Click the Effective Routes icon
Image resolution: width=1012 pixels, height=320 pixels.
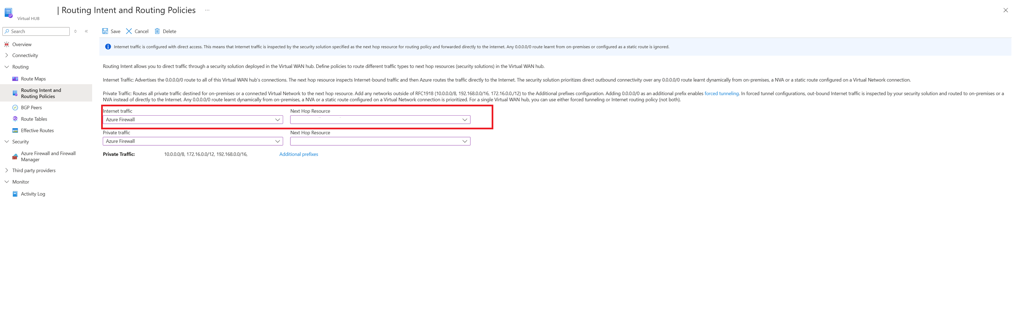(x=15, y=131)
